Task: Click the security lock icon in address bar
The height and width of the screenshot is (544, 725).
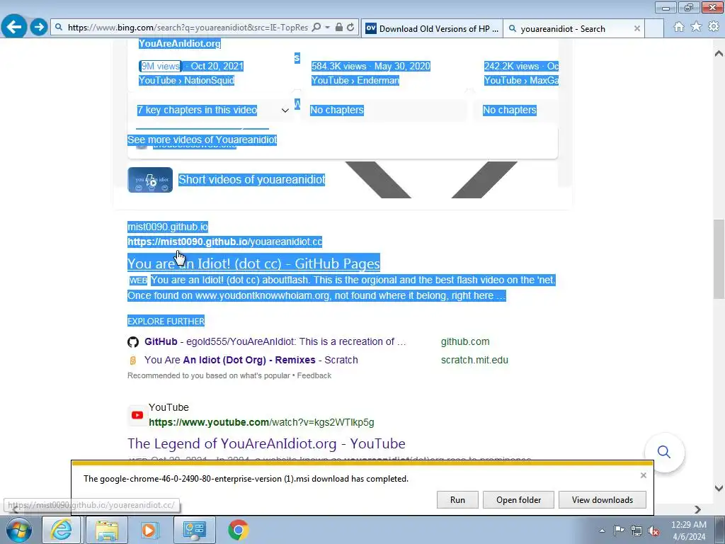Action: pyautogui.click(x=339, y=28)
